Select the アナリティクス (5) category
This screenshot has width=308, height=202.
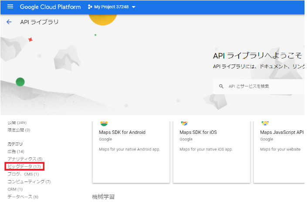click(x=25, y=159)
